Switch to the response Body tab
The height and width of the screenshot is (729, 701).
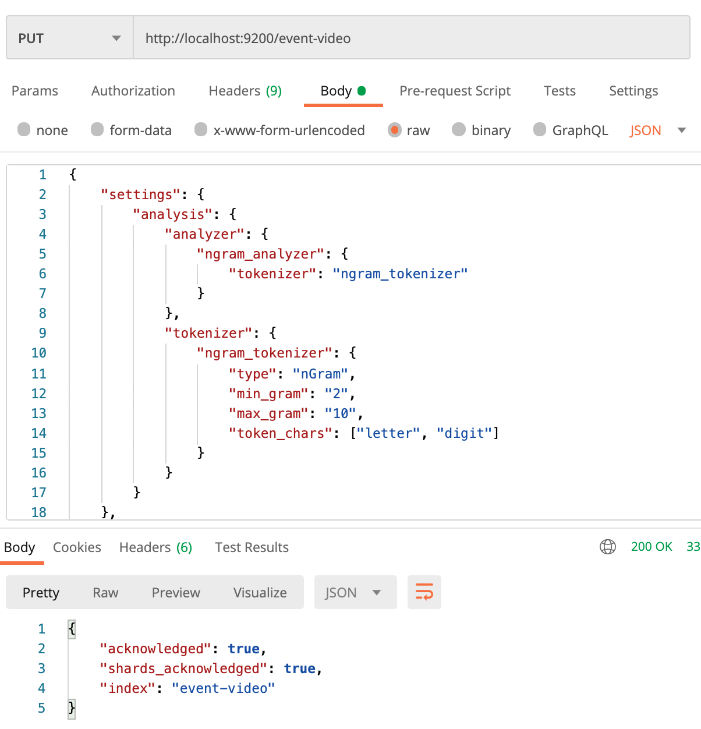tap(20, 547)
